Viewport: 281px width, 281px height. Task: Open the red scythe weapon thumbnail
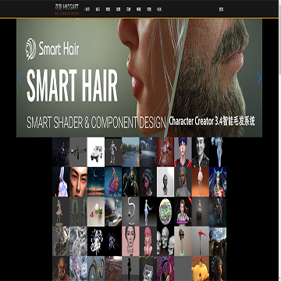click(201, 241)
